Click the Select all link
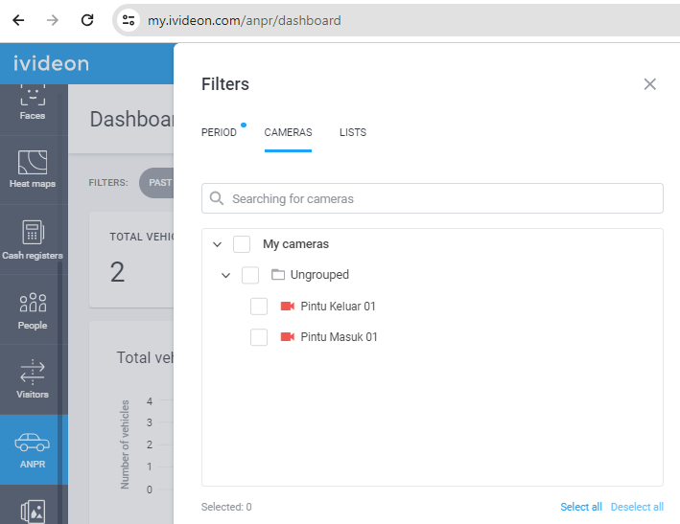Screen dimensions: 680x524 (x=581, y=507)
